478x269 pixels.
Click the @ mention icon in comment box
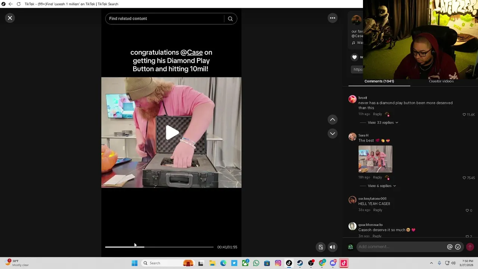point(450,247)
